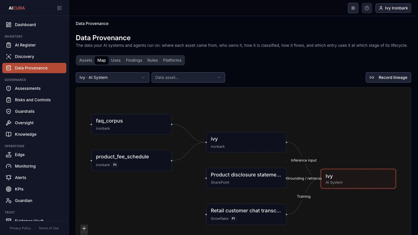Open the Terms of Use link

coord(49,228)
